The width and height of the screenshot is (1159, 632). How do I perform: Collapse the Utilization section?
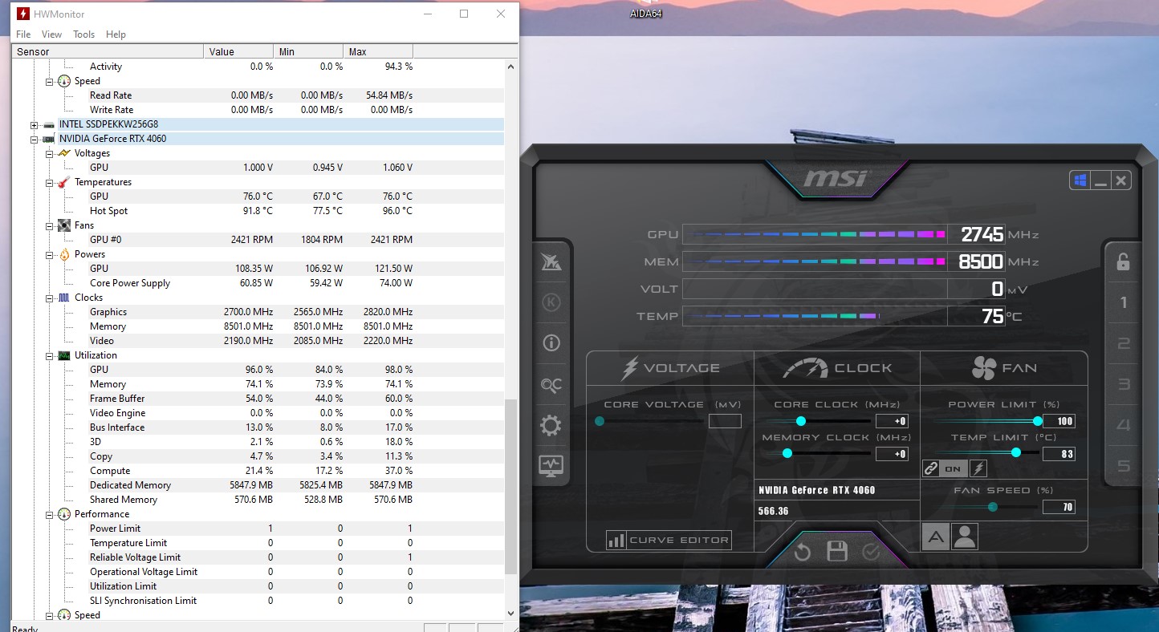pos(49,355)
